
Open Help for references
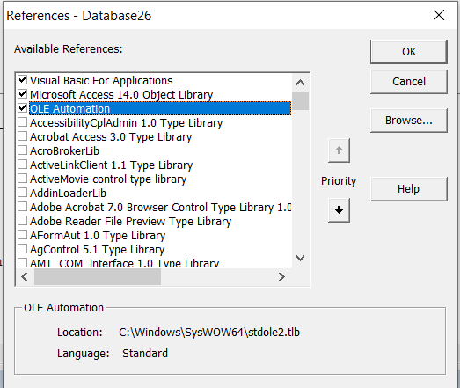coord(409,189)
